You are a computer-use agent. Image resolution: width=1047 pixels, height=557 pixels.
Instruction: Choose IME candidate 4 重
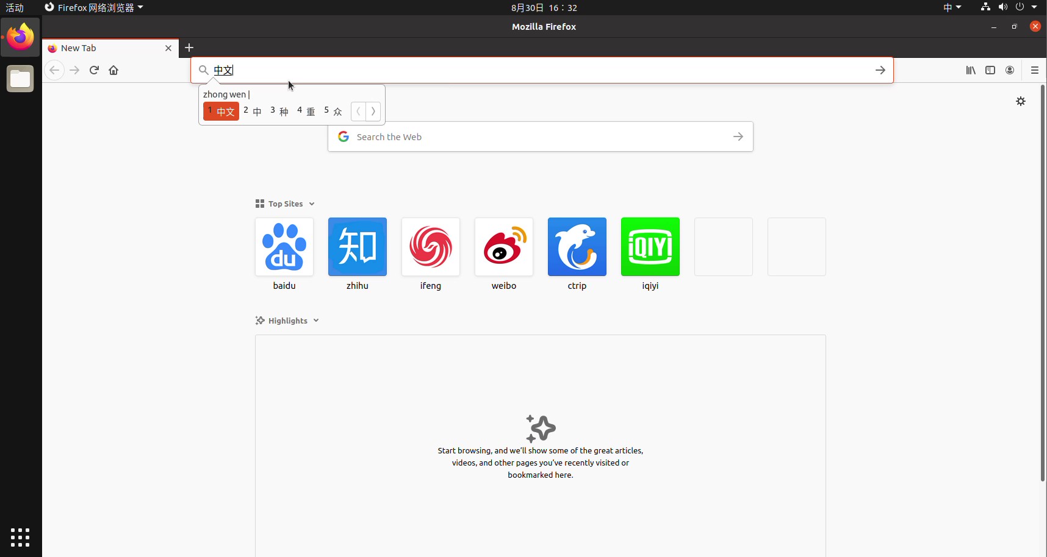click(x=306, y=112)
